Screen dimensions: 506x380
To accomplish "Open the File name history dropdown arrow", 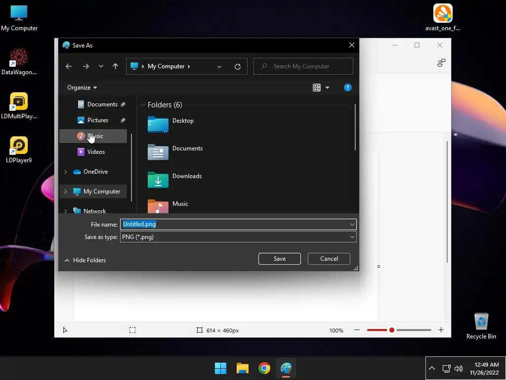I will [x=352, y=225].
